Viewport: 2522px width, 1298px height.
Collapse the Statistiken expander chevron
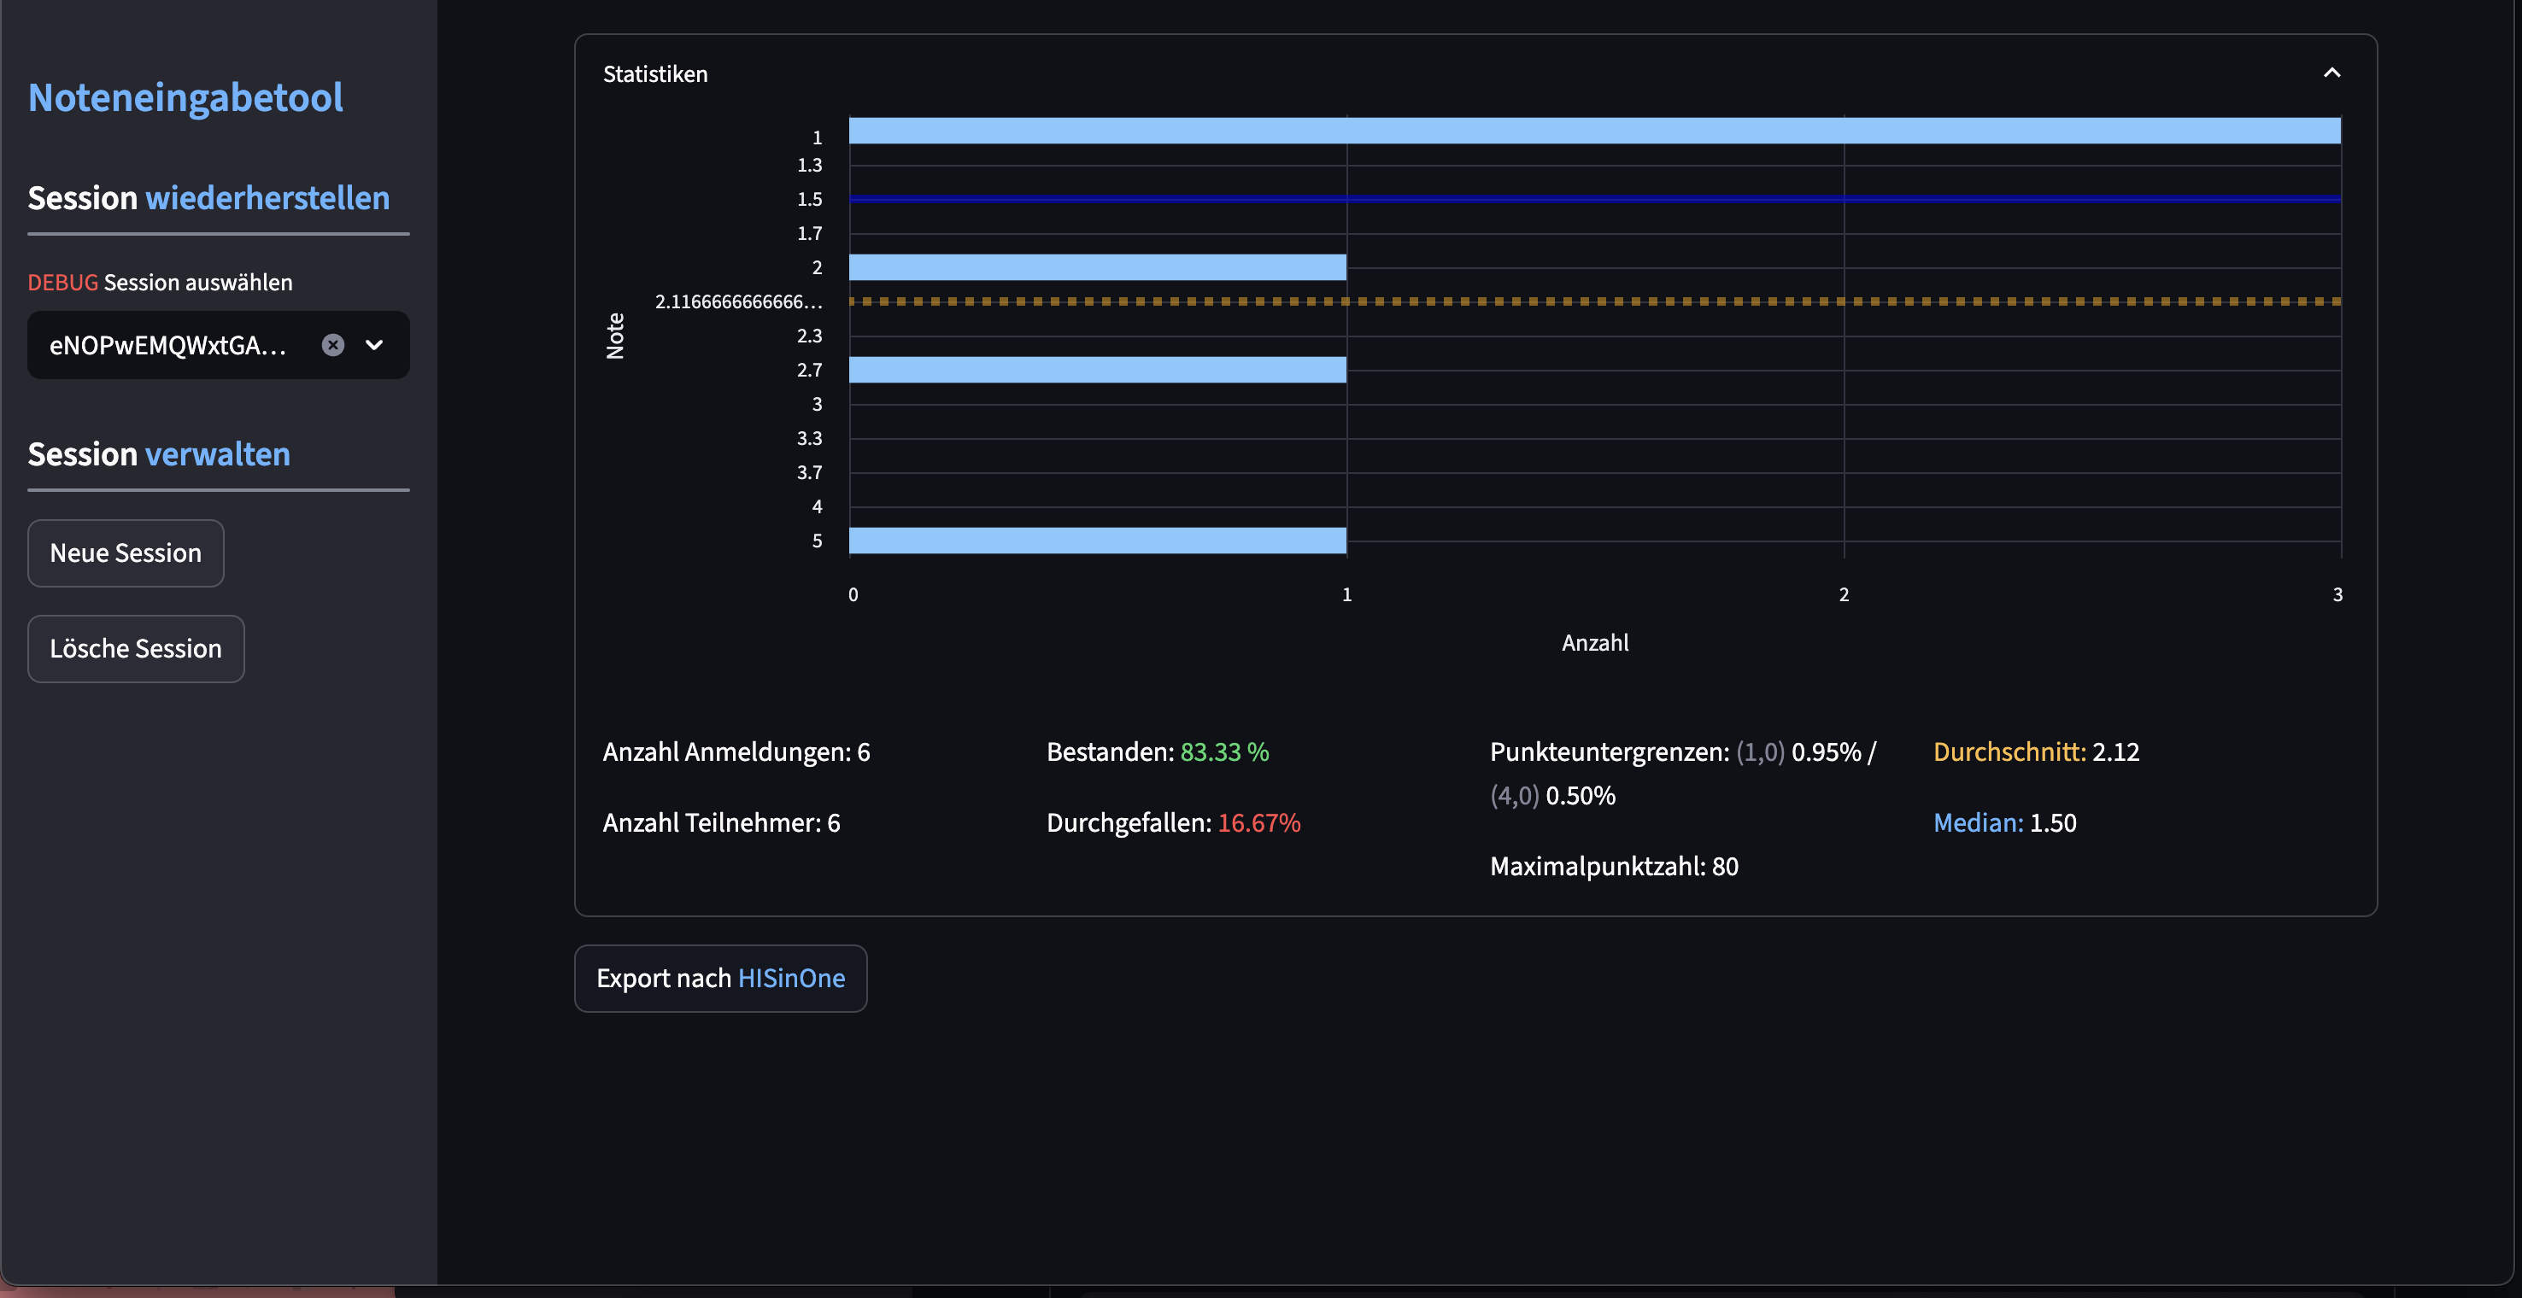[x=2331, y=73]
